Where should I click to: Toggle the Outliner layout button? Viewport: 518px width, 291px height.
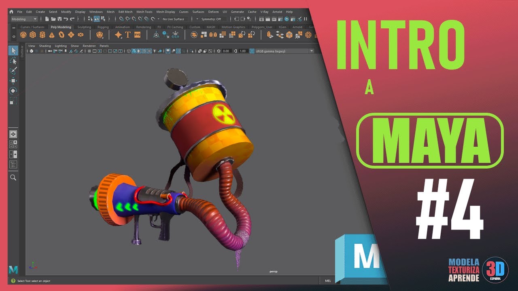[13, 164]
